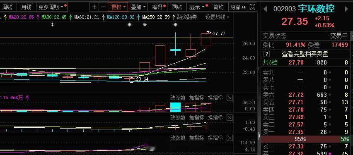Click 查看完整档买卖盘 link
Viewport: 353px width, 155px height.
pyautogui.click(x=305, y=54)
